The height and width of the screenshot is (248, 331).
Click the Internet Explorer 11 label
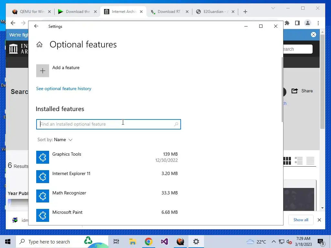(71, 173)
